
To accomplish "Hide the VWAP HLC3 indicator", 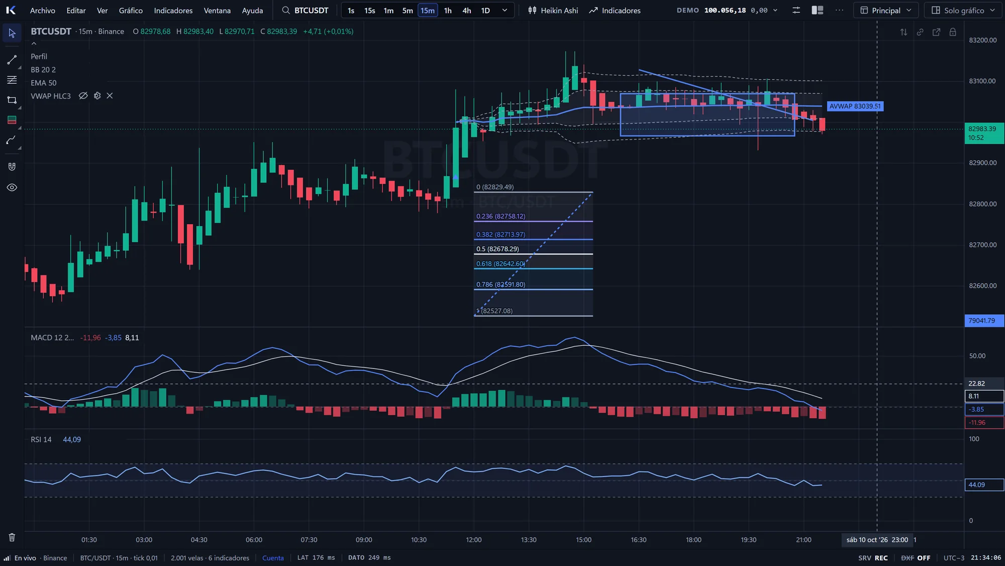I will 83,96.
